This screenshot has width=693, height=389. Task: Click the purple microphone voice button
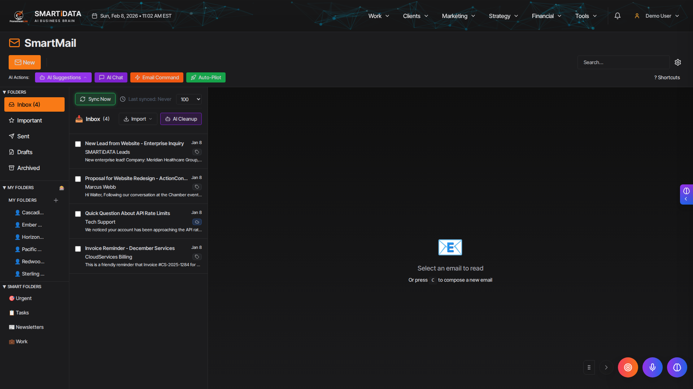tap(652, 367)
